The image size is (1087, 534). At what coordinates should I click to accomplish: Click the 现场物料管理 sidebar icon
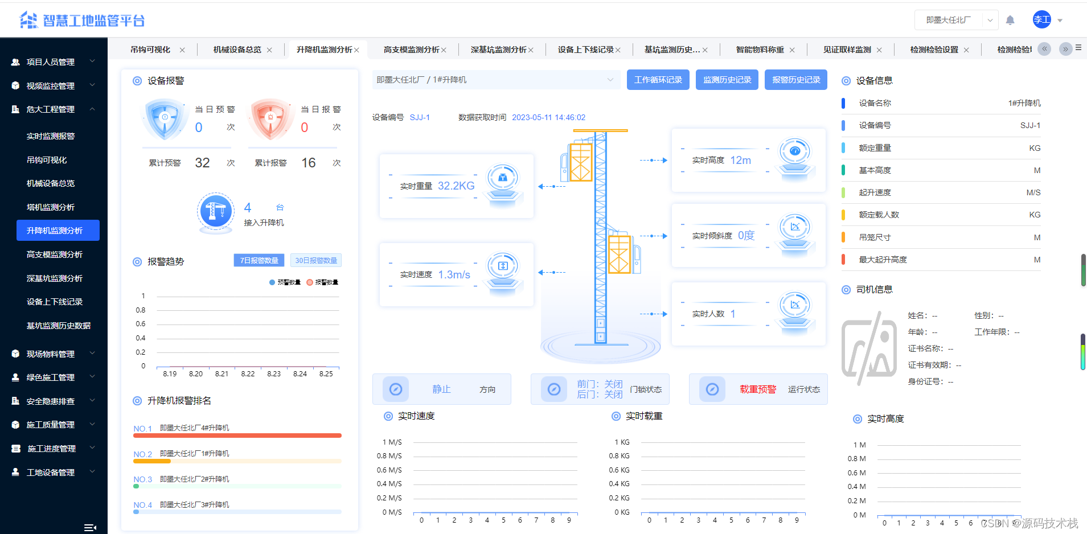pyautogui.click(x=15, y=354)
